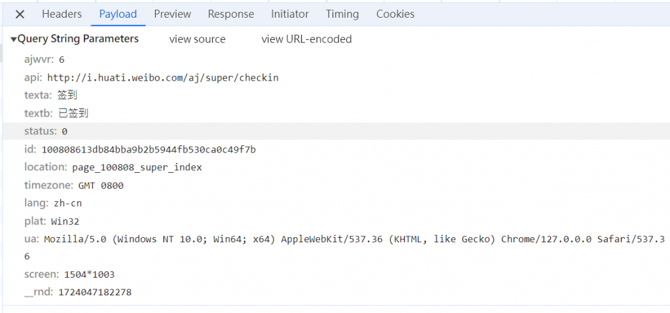Select the Payload tab
Image resolution: width=670 pixels, height=313 pixels.
coord(118,14)
